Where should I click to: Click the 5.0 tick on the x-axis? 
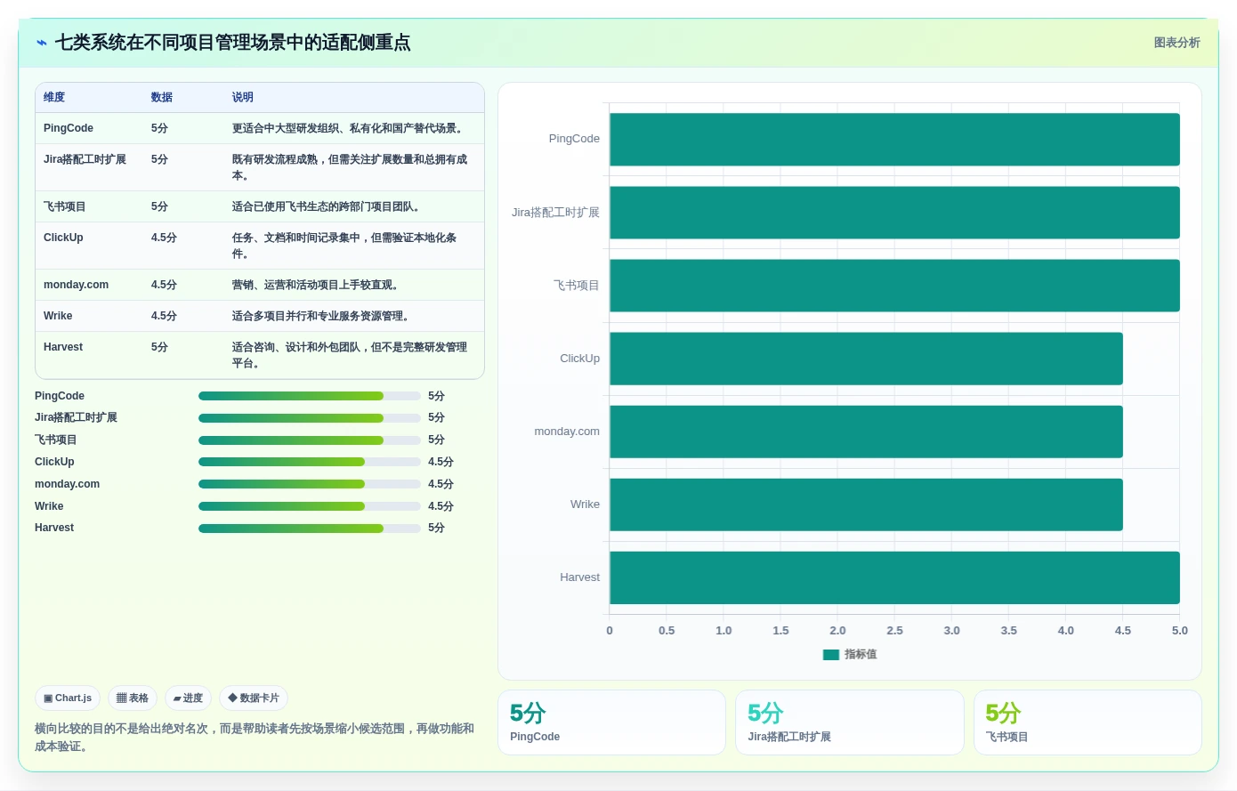tap(1180, 631)
